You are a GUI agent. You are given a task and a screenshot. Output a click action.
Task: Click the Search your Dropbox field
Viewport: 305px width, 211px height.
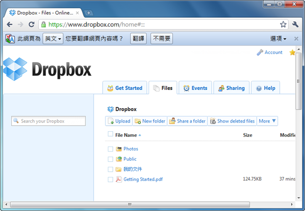point(48,121)
